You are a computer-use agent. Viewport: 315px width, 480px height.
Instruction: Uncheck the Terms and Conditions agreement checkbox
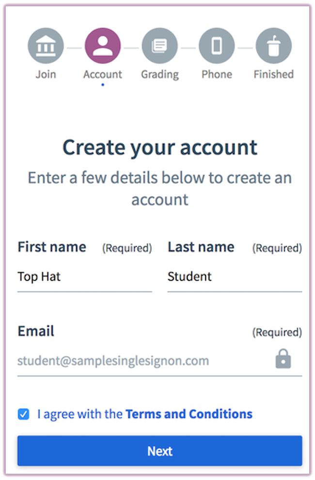(23, 414)
